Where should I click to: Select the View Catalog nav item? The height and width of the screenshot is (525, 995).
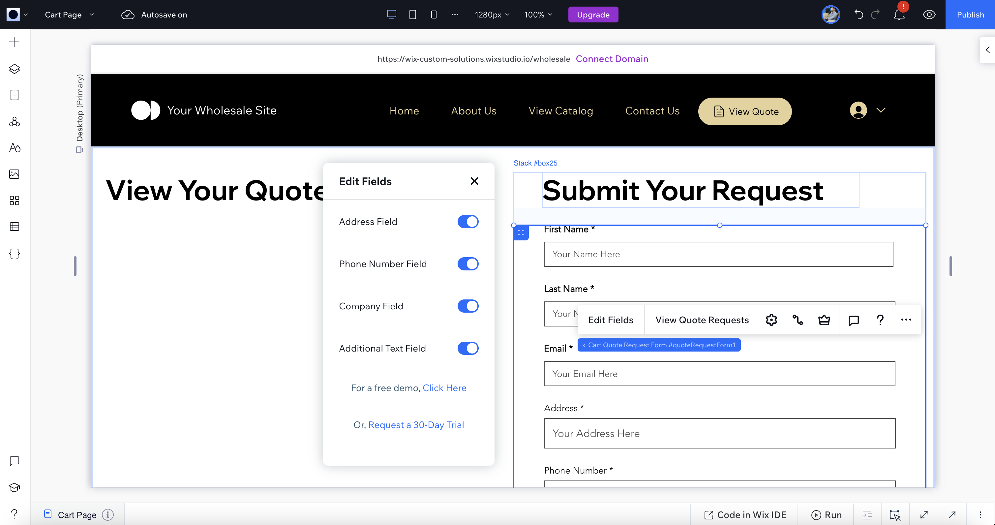pyautogui.click(x=560, y=111)
